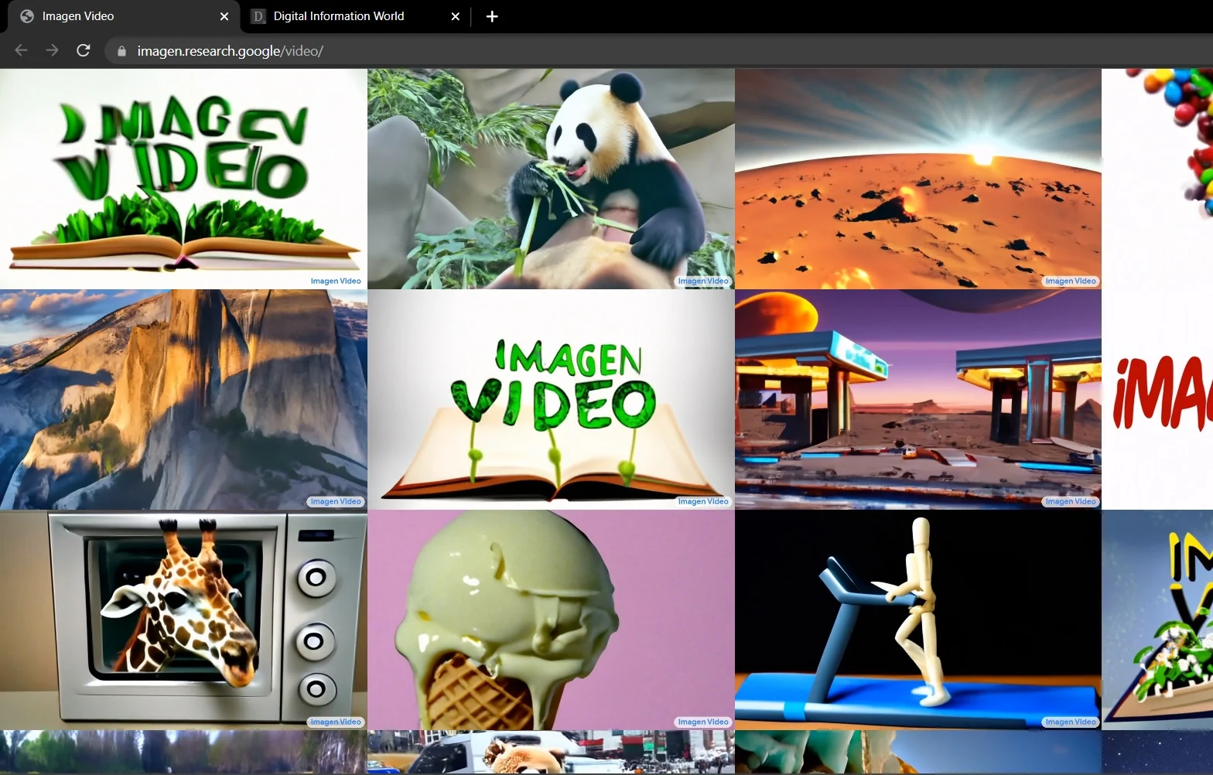Open the melting ice cream cone video

point(551,620)
